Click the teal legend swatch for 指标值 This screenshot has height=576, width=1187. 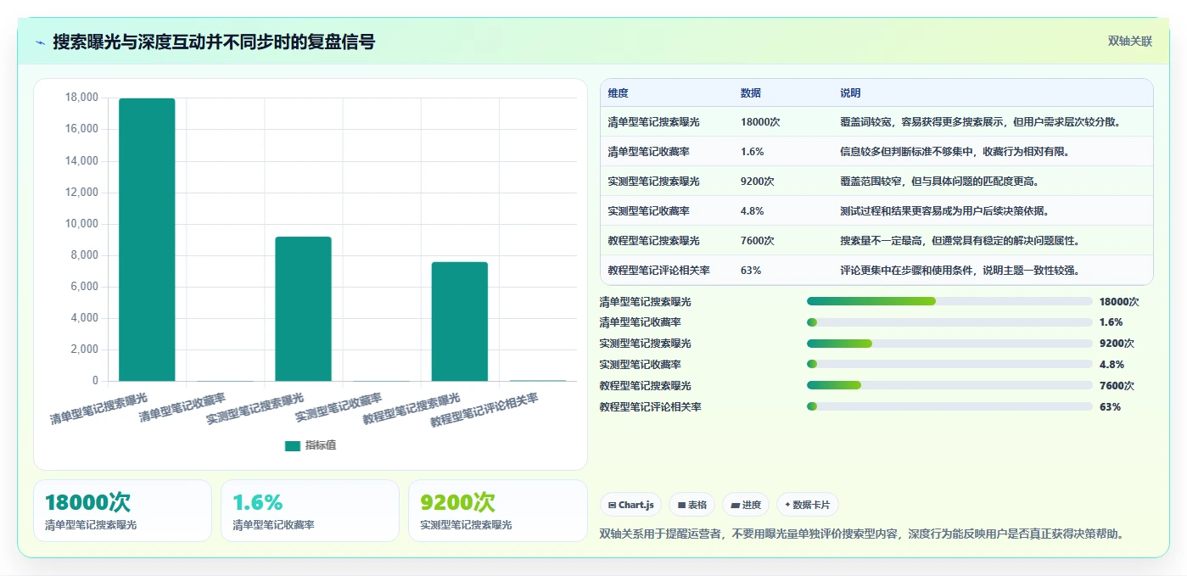(293, 445)
